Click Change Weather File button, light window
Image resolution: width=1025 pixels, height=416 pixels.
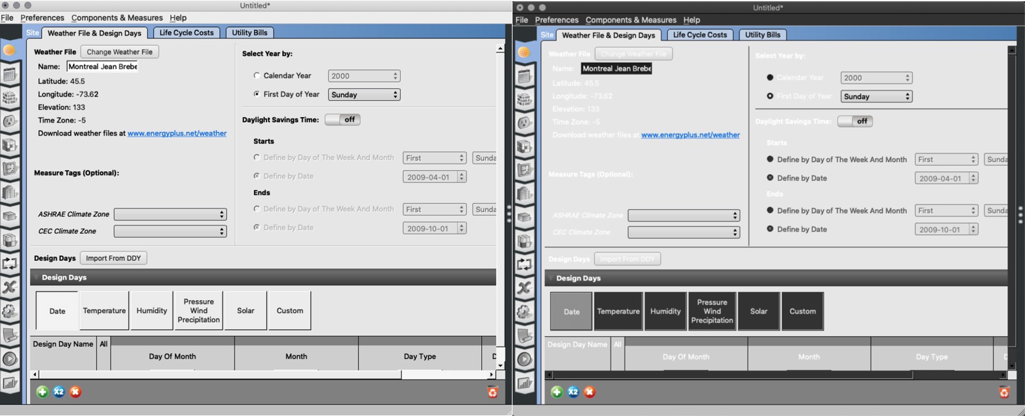[120, 52]
